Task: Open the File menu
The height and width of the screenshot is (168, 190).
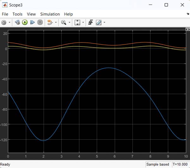Action: pyautogui.click(x=5, y=14)
